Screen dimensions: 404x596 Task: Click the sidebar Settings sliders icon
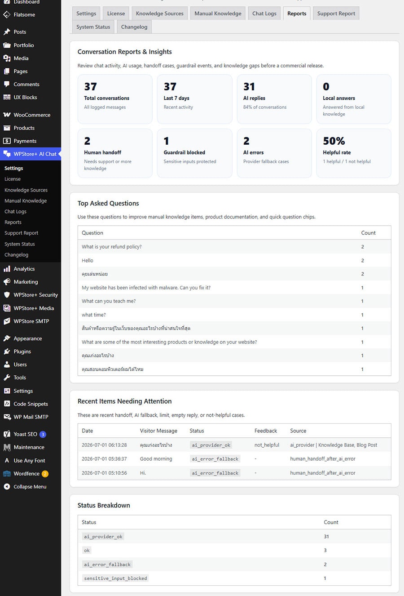tap(7, 391)
